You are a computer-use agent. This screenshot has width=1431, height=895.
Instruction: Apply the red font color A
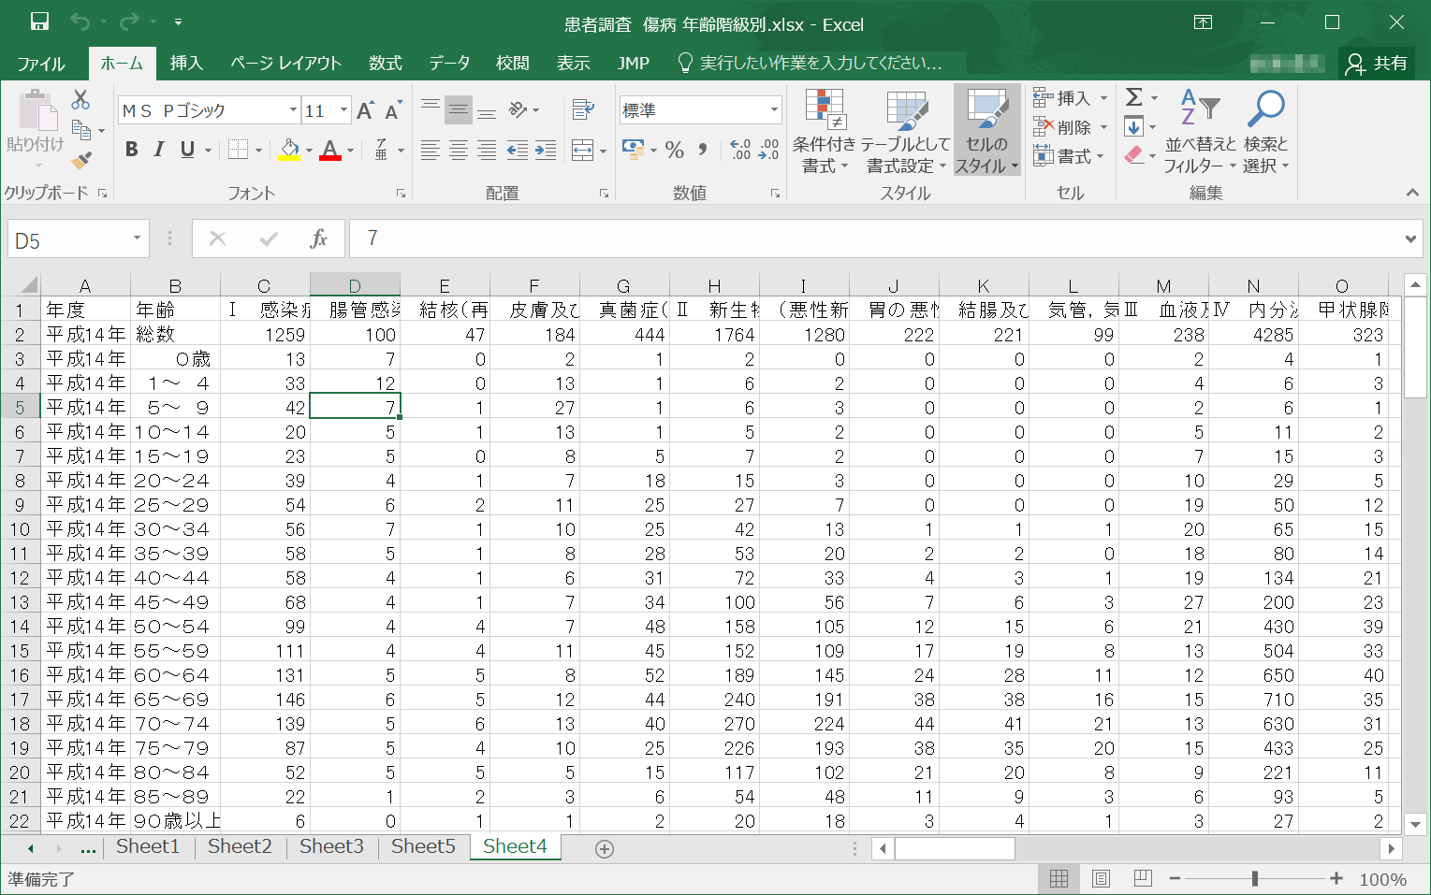pyautogui.click(x=330, y=150)
